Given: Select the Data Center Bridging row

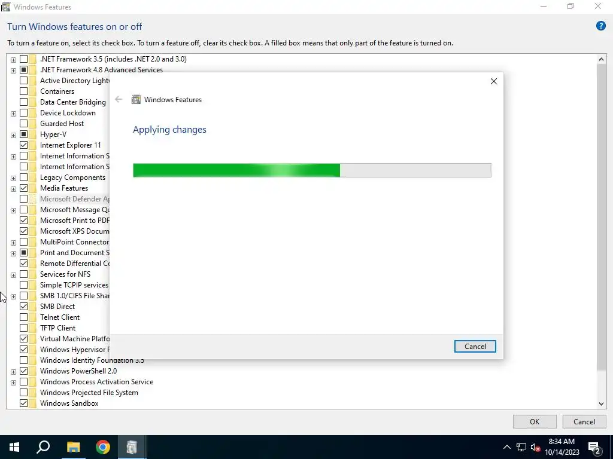Looking at the screenshot, I should click(72, 102).
